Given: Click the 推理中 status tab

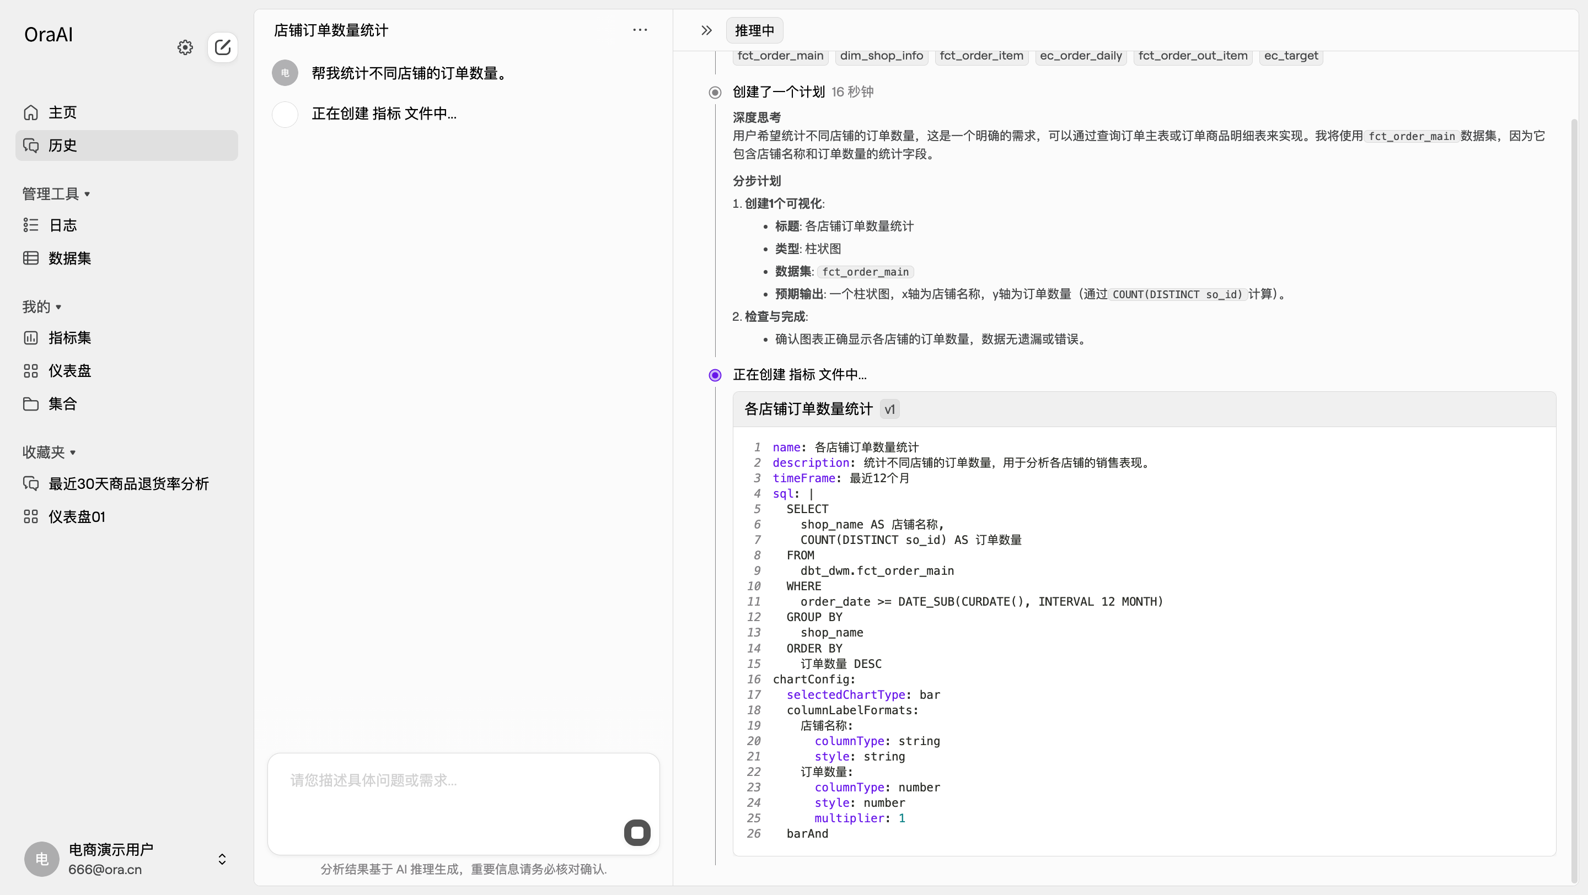Looking at the screenshot, I should click(753, 30).
